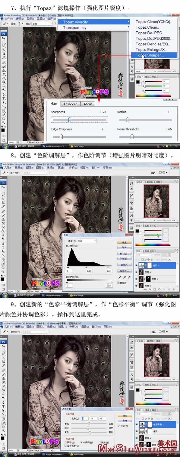Click the Noise Threshold slider handle

[132, 137]
